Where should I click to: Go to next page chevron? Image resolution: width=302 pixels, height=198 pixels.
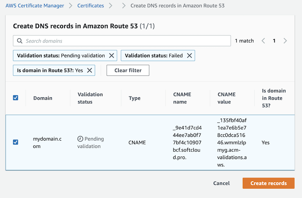point(285,41)
